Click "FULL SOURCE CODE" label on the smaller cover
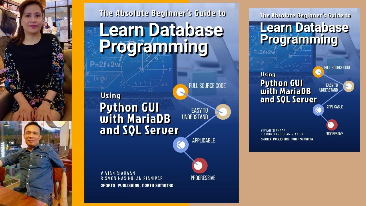Viewport: 366px width, 206px height. 337,68
